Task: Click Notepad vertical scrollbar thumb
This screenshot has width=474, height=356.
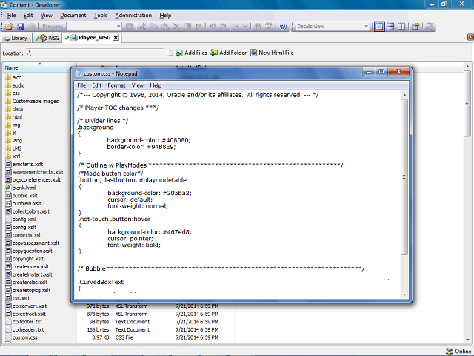Action: (404, 177)
